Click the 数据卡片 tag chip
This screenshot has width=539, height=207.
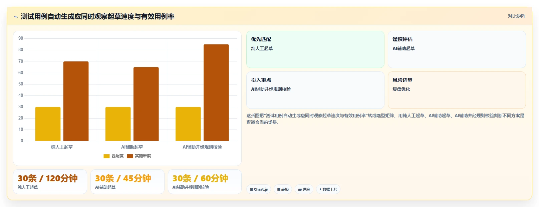[328, 189]
